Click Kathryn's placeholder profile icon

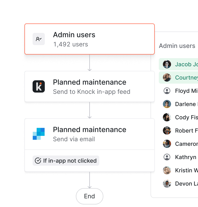pyautogui.click(x=167, y=157)
